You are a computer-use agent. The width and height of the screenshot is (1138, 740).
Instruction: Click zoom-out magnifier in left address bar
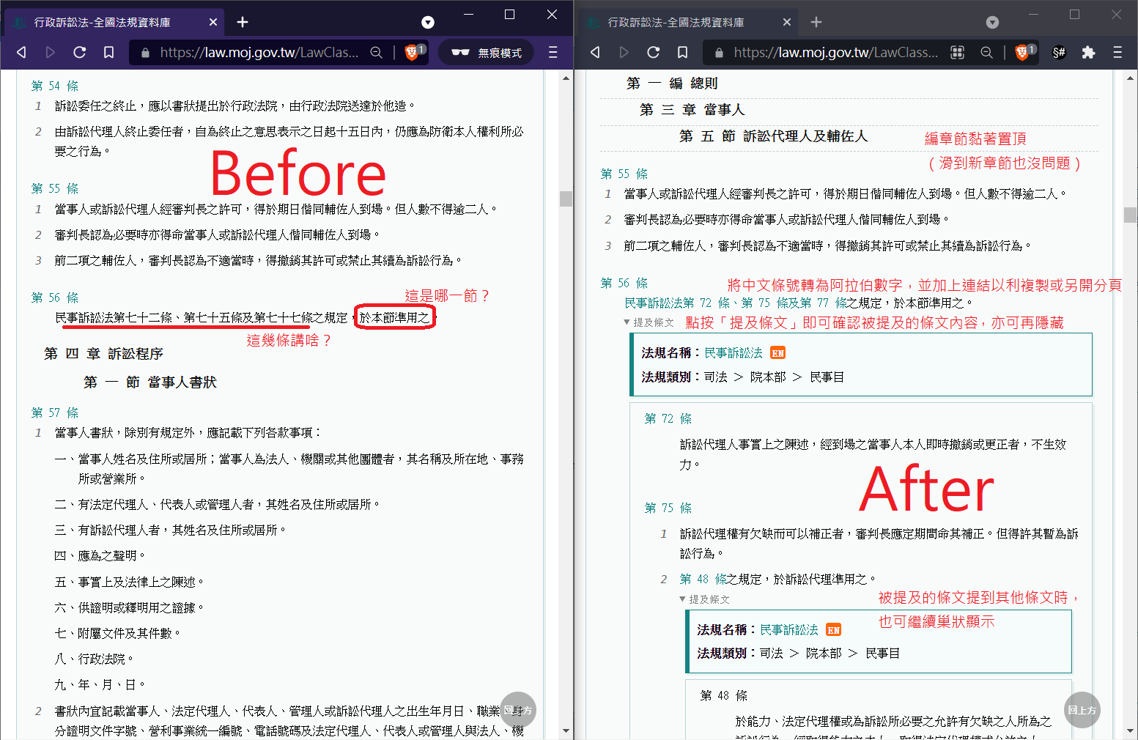tap(376, 52)
